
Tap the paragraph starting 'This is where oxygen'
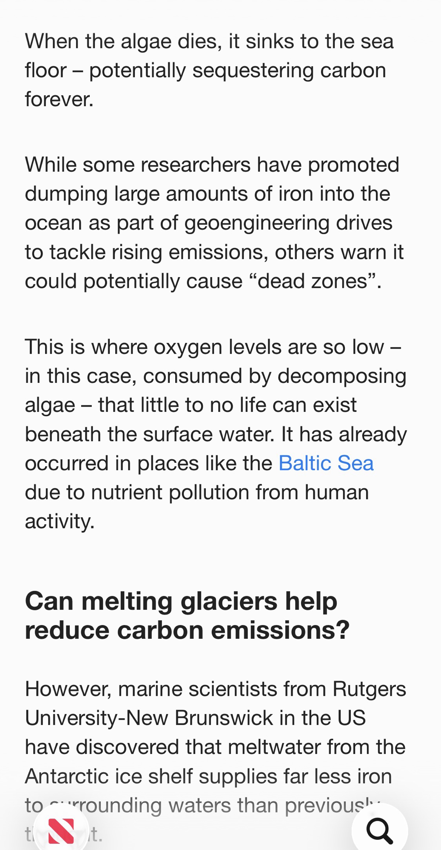click(x=216, y=434)
